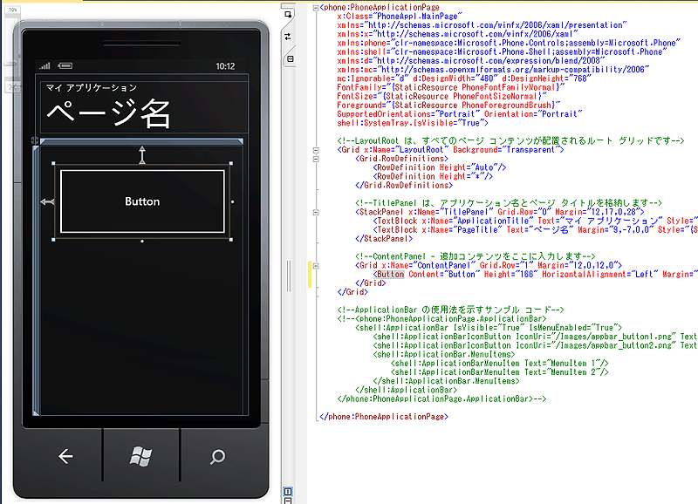698x504 pixels.
Task: Click the Grid.Row="1" attribute of ContentPanel
Action: pyautogui.click(x=506, y=266)
